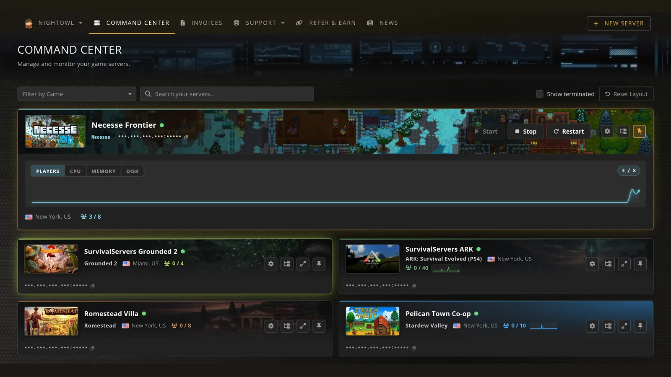Open settings gear for Romestead Villa
This screenshot has width=671, height=377.
(271, 326)
